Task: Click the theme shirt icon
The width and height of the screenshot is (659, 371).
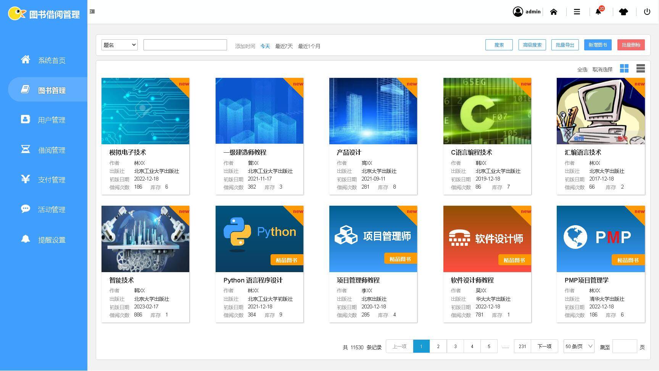Action: pos(624,12)
